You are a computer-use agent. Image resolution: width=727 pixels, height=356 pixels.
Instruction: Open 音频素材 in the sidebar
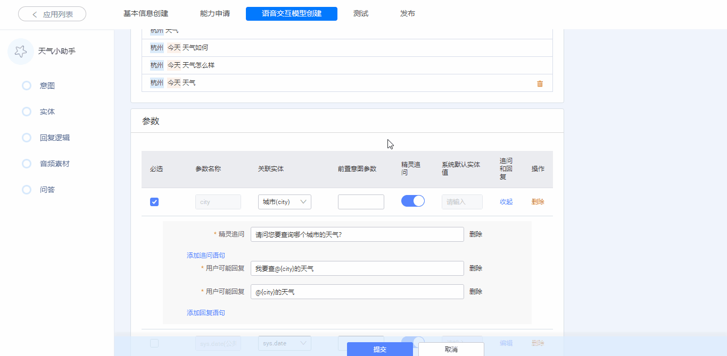[x=55, y=164]
